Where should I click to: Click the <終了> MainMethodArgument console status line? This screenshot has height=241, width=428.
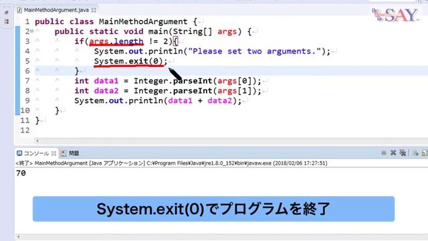pos(171,163)
